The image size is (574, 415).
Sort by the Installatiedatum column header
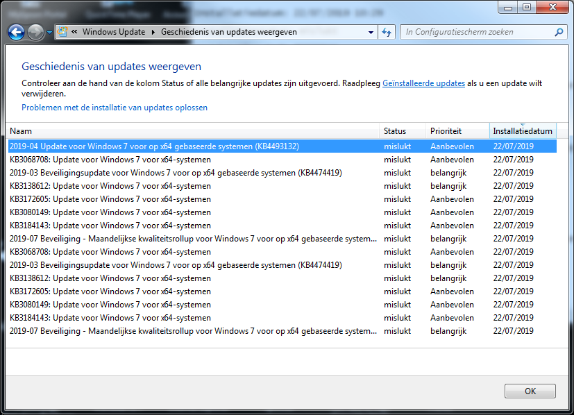pos(523,131)
